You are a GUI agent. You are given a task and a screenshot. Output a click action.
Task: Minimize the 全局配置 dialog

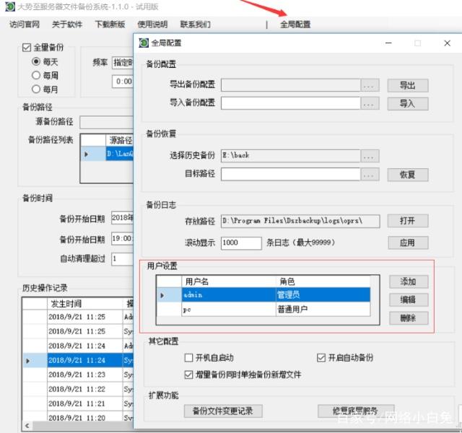click(388, 43)
